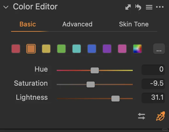Open the panel three-dots options menu

pyautogui.click(x=160, y=7)
